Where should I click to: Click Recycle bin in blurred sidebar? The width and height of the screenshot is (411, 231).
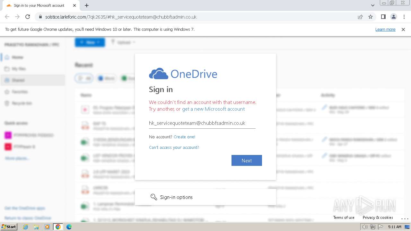(x=32, y=103)
